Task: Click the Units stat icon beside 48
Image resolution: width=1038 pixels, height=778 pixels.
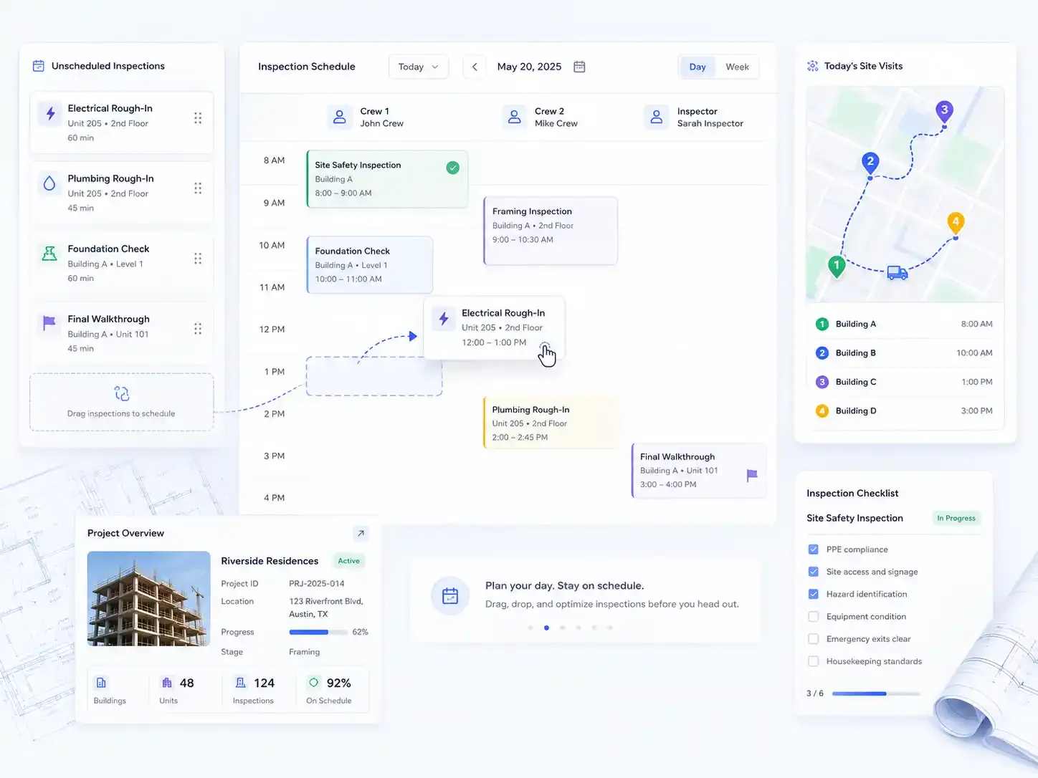Action: pos(167,683)
